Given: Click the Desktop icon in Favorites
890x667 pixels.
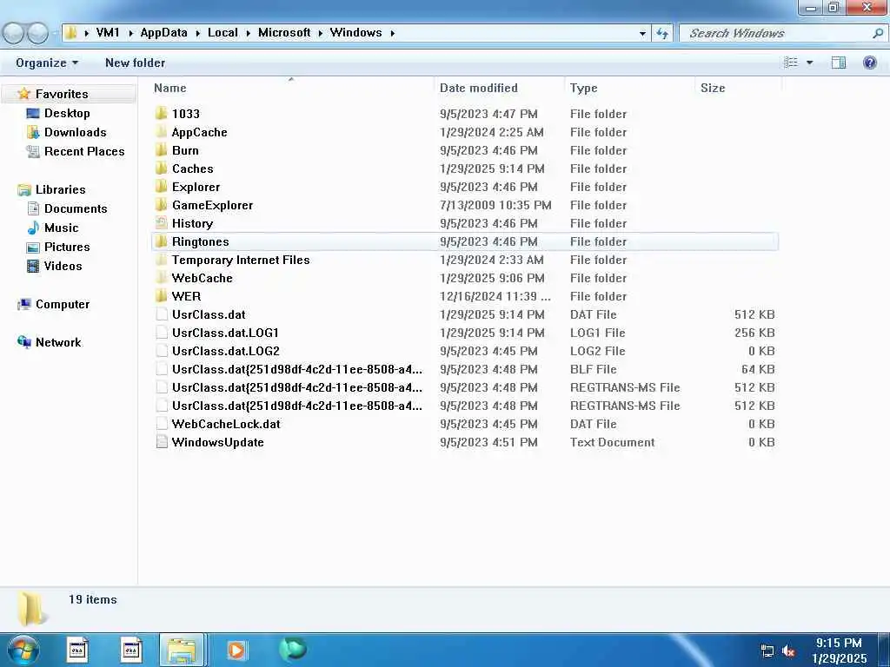Looking at the screenshot, I should click(x=33, y=113).
